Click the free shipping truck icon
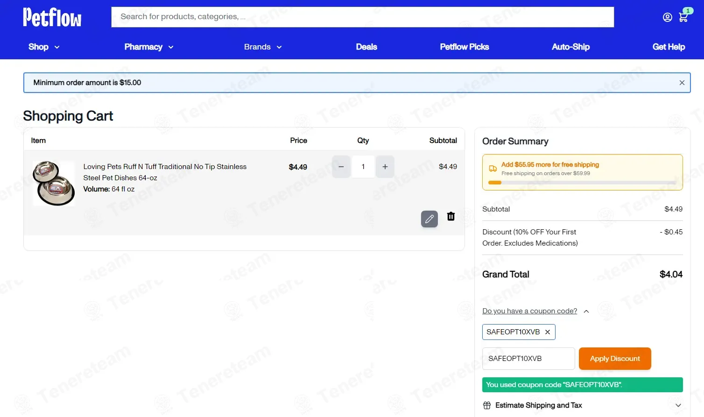 (493, 169)
